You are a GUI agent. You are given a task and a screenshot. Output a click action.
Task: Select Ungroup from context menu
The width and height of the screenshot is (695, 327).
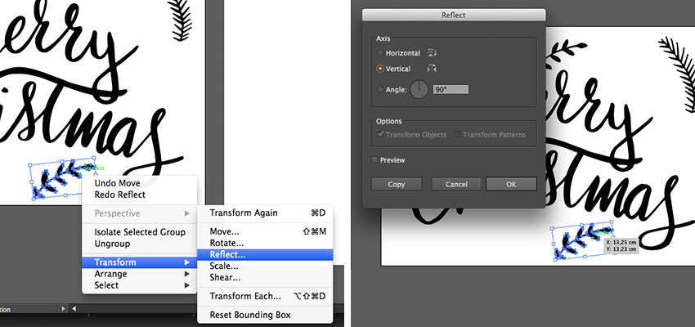point(112,244)
